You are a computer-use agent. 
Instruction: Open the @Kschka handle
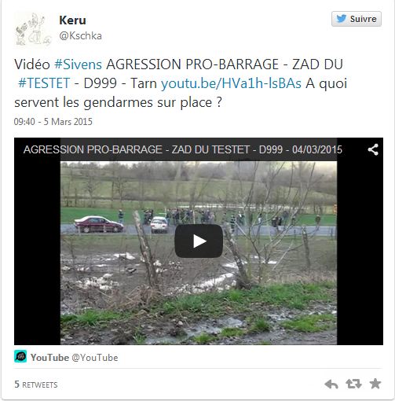pos(80,35)
